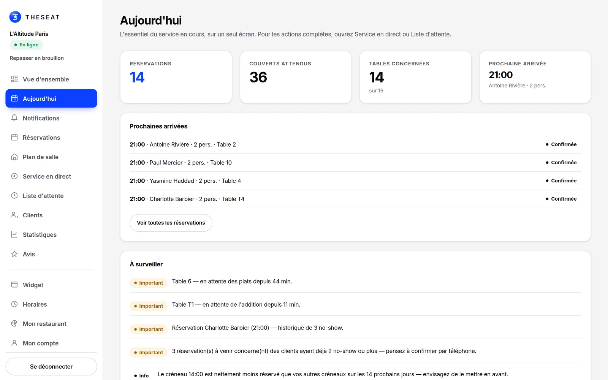Screen dimensions: 608x380
Task: Open Widget settings
Action: pyautogui.click(x=51, y=285)
